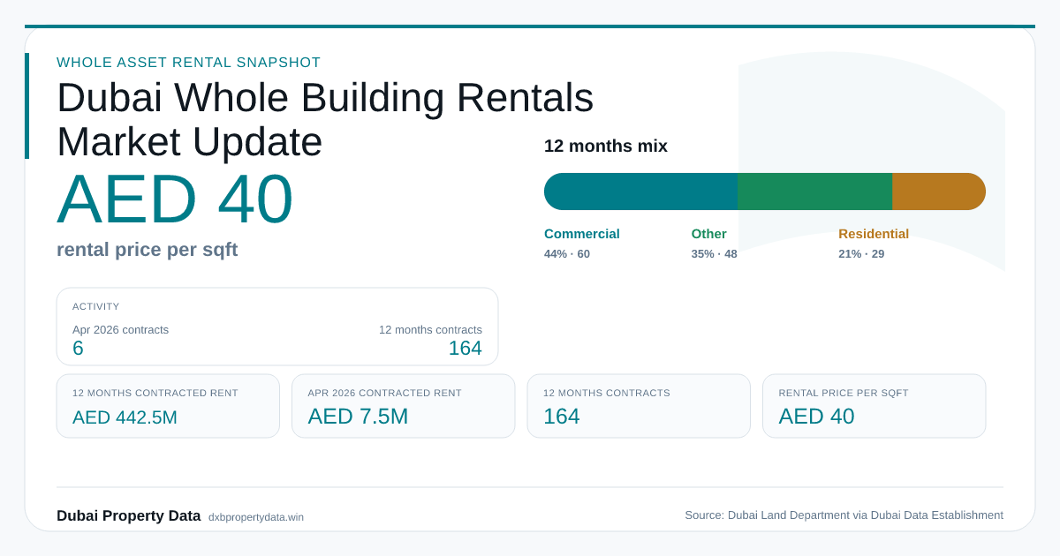Click the orange Residential segment of mix bar
Image resolution: width=1060 pixels, height=556 pixels.
[x=939, y=192]
